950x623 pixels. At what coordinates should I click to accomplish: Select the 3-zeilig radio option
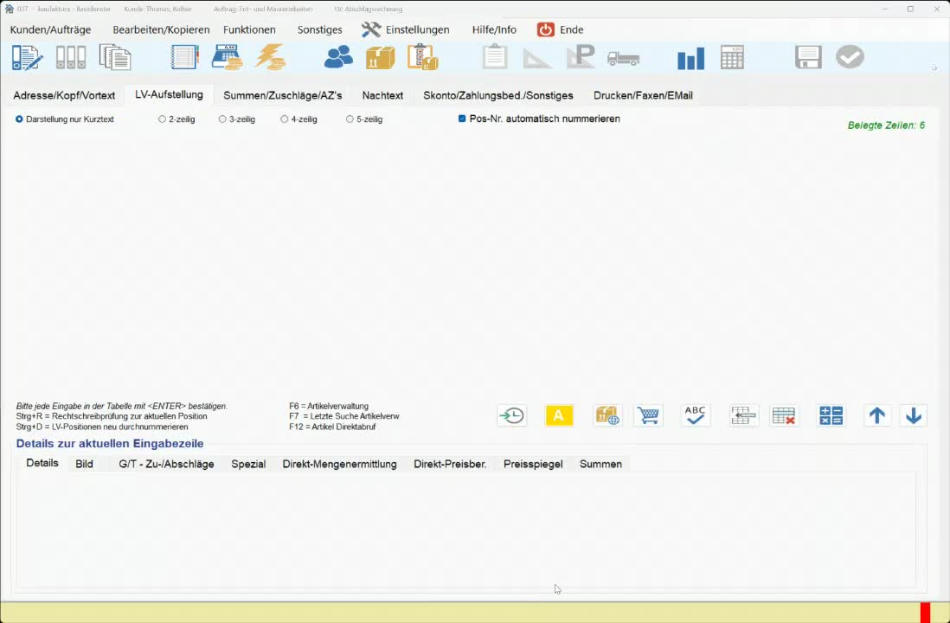pos(237,119)
